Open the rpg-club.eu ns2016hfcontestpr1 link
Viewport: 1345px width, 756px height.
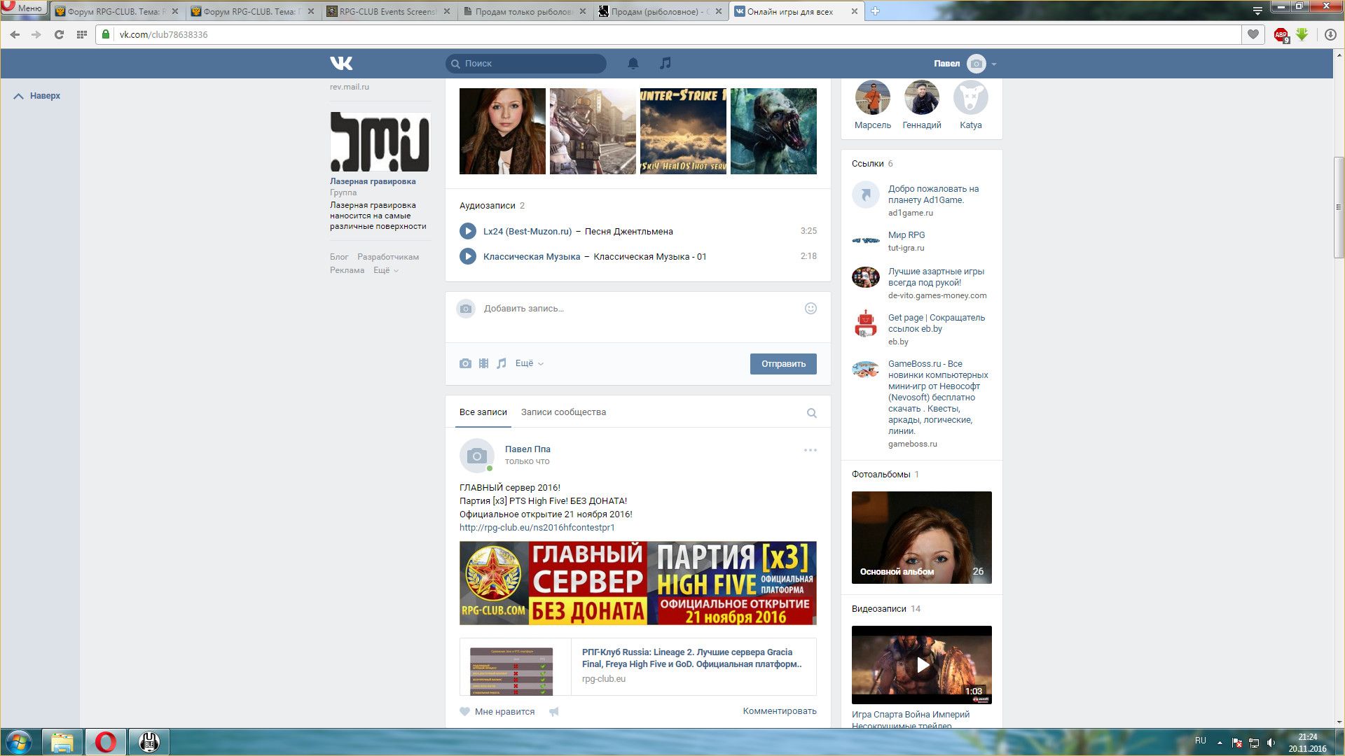(537, 528)
